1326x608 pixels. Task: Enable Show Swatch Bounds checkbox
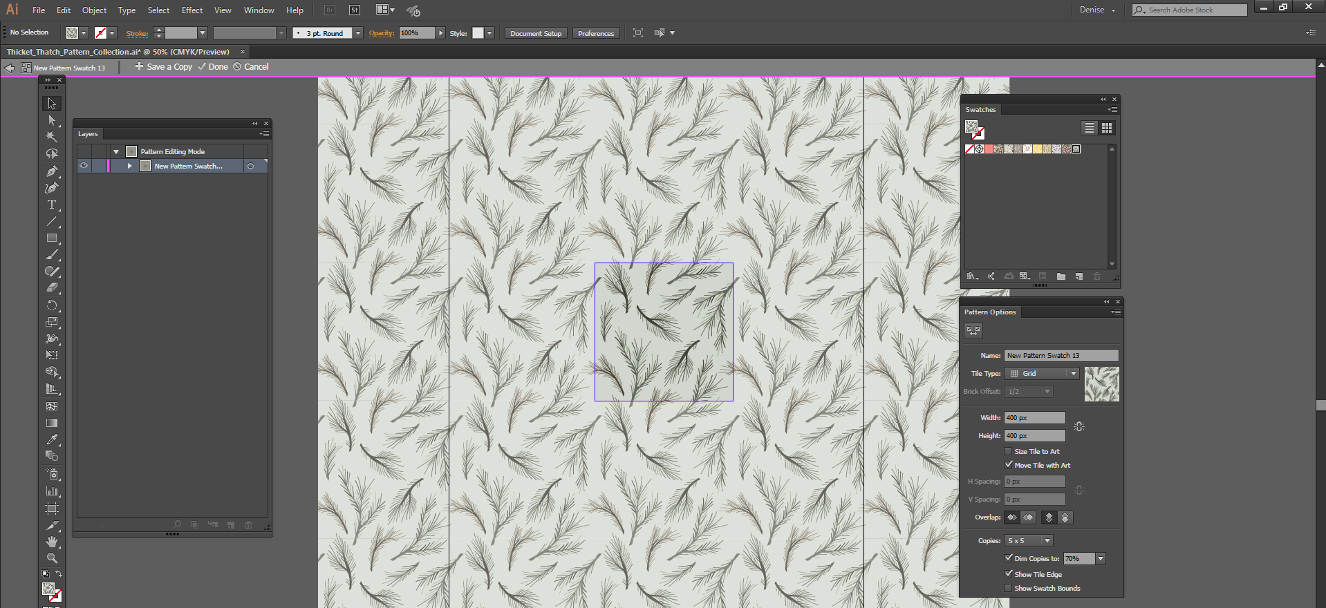(x=1008, y=588)
